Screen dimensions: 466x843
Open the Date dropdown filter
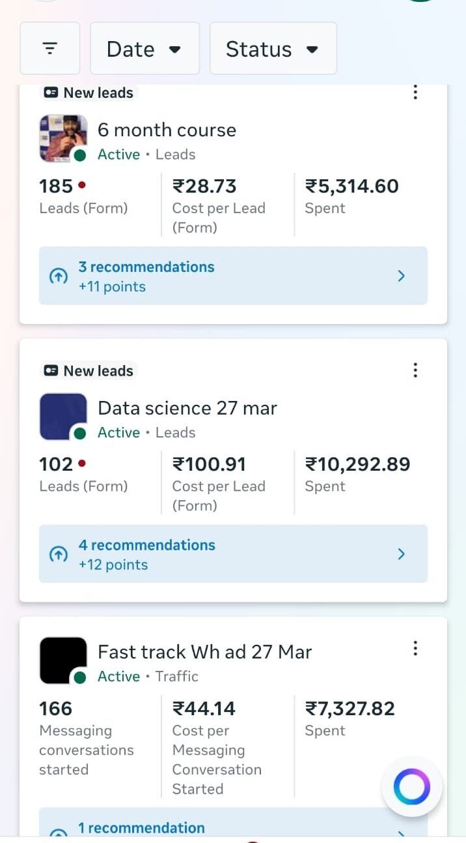(x=144, y=49)
